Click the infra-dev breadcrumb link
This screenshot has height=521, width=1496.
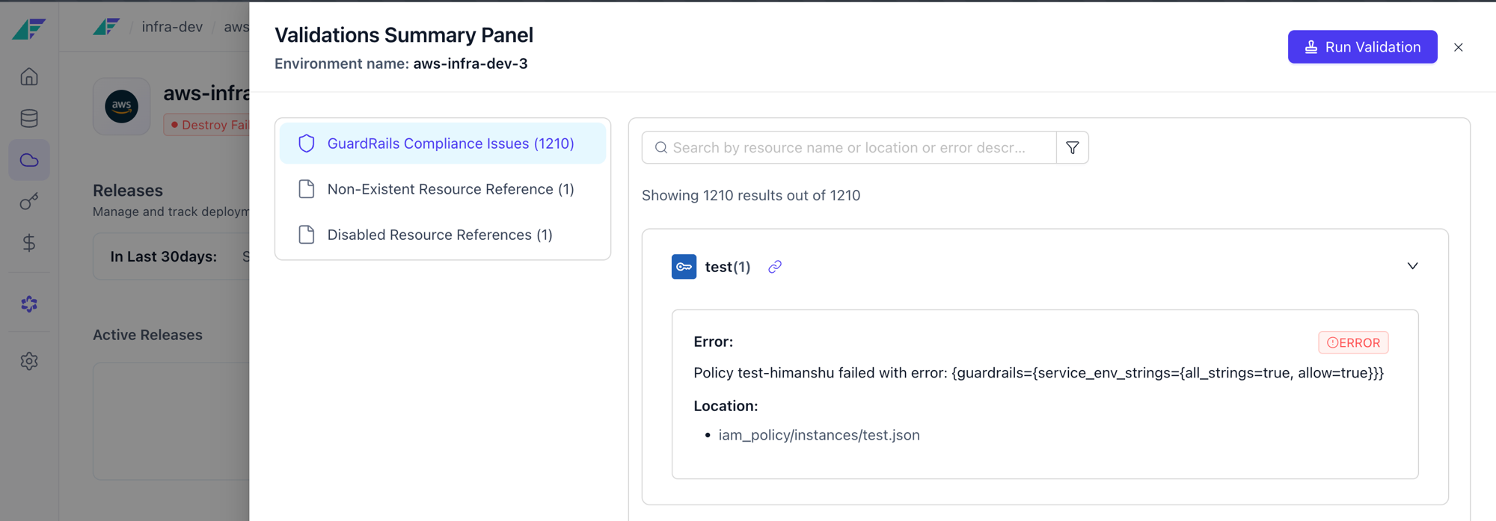pyautogui.click(x=172, y=27)
